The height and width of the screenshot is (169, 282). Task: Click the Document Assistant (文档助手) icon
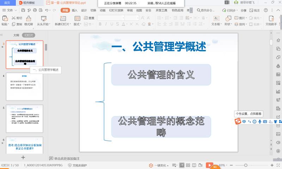[271, 19]
